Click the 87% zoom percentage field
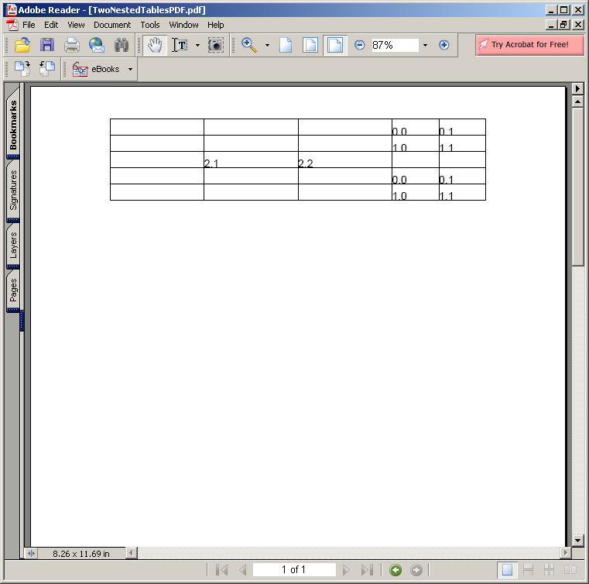Screen dimensions: 589x584 [x=395, y=45]
